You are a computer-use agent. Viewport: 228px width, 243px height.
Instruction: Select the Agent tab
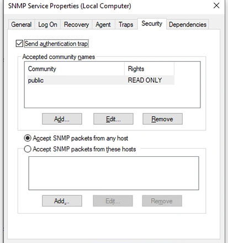click(x=103, y=24)
